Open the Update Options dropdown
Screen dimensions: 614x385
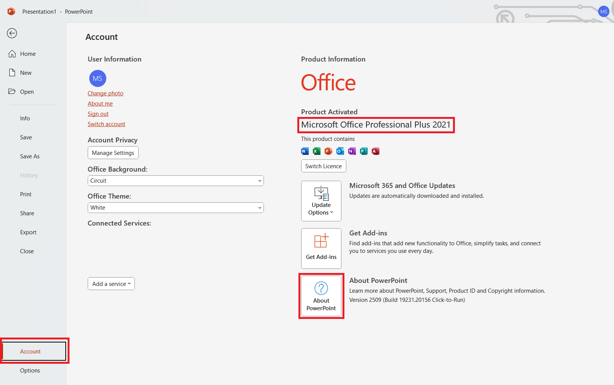tap(321, 201)
